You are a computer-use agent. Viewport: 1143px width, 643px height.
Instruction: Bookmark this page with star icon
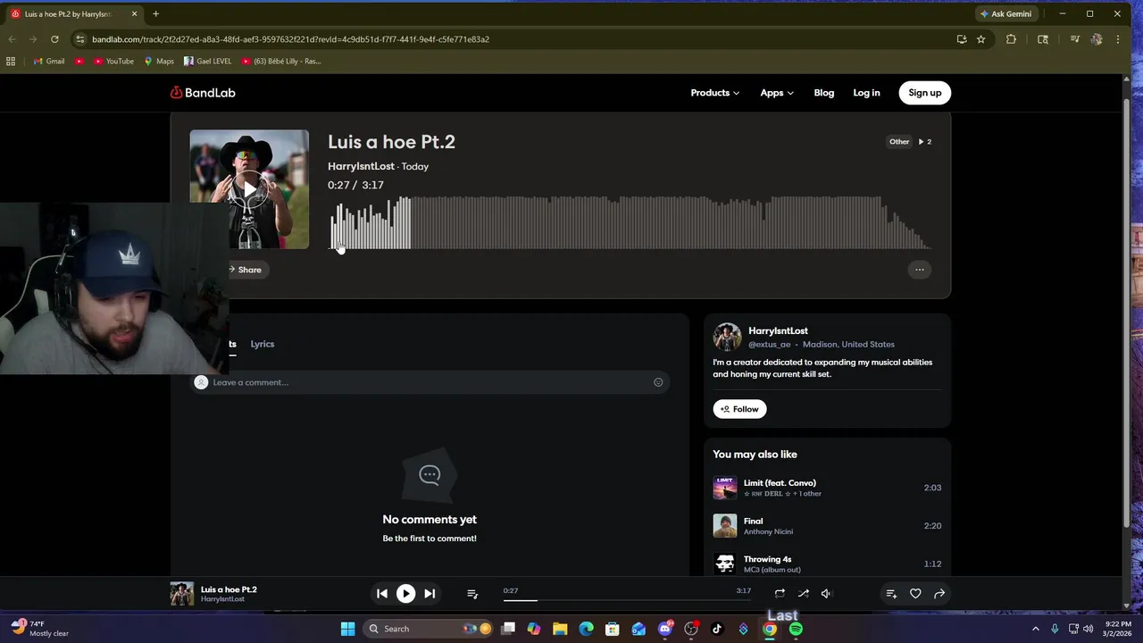click(980, 39)
